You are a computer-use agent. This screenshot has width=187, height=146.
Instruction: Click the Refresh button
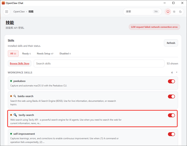pyautogui.click(x=171, y=43)
